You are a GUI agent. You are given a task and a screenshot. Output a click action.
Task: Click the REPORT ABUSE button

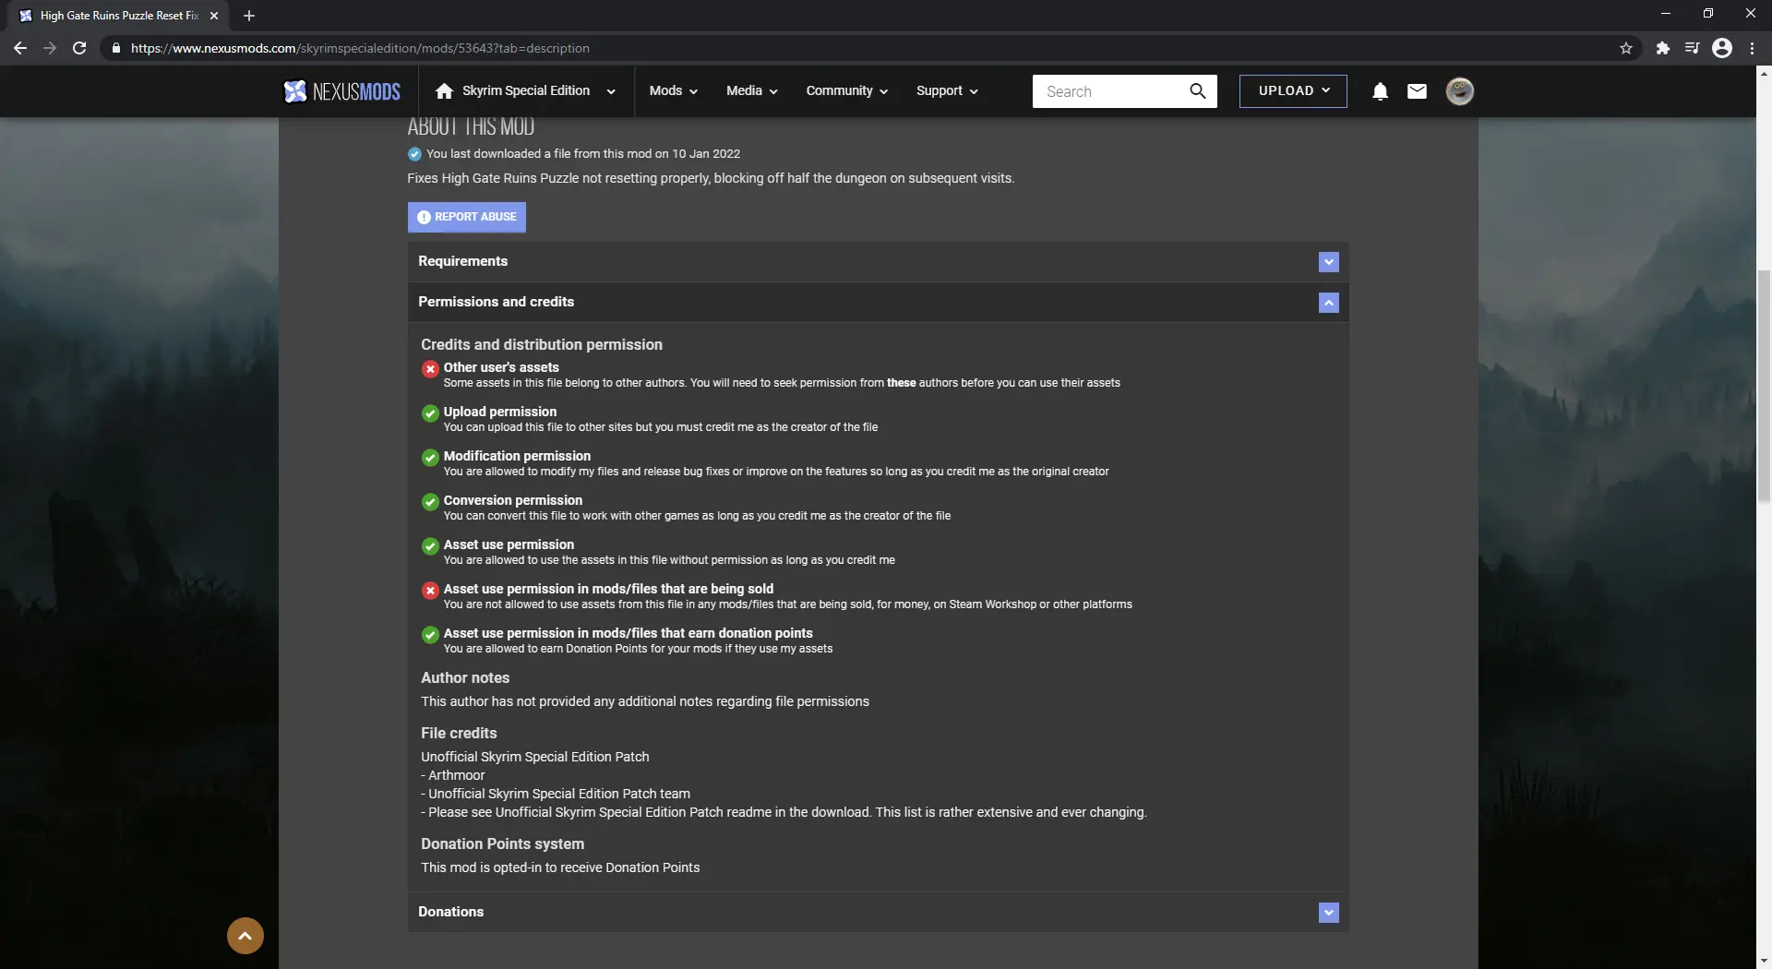(x=467, y=217)
